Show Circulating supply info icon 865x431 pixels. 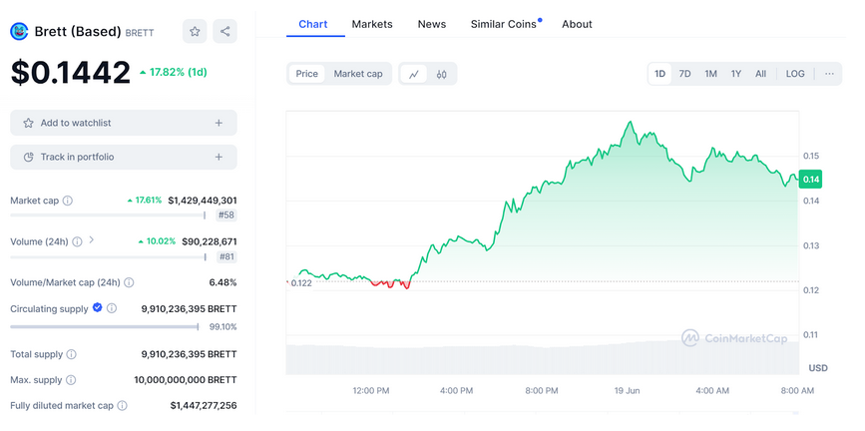(x=112, y=308)
